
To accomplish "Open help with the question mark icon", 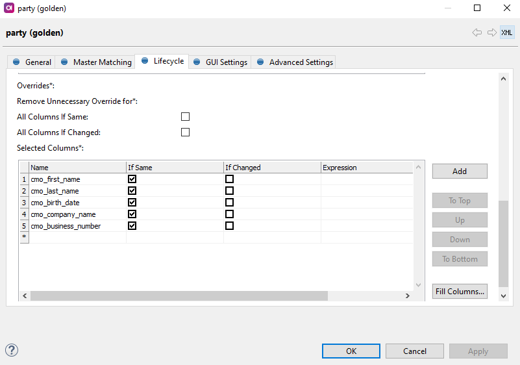I will 12,350.
